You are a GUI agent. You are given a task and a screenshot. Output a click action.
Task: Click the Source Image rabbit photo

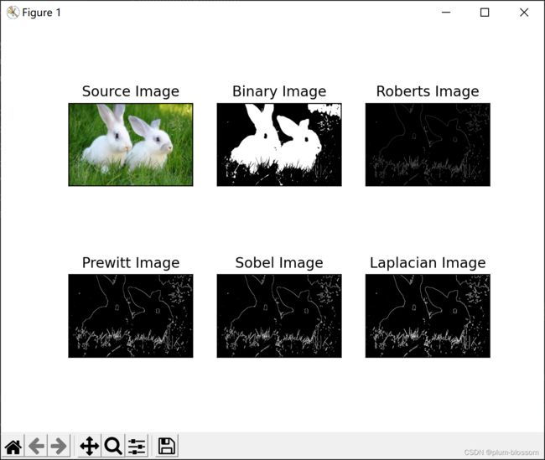tap(131, 144)
